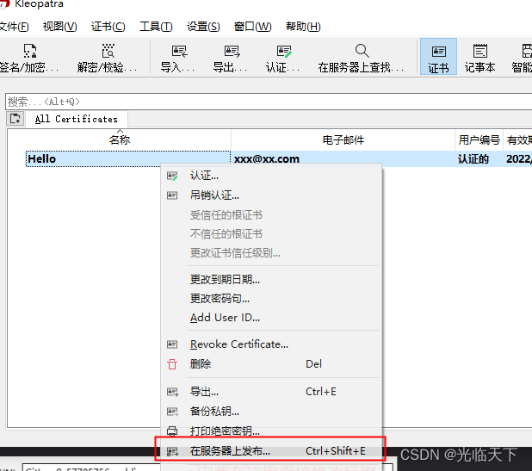Viewport: 532px width, 471px height.
Task: Open the 智能 smartcard view
Action: click(x=522, y=58)
